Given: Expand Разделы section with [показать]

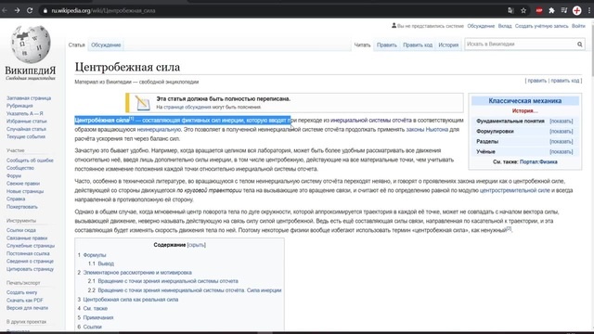Looking at the screenshot, I should pos(561,142).
